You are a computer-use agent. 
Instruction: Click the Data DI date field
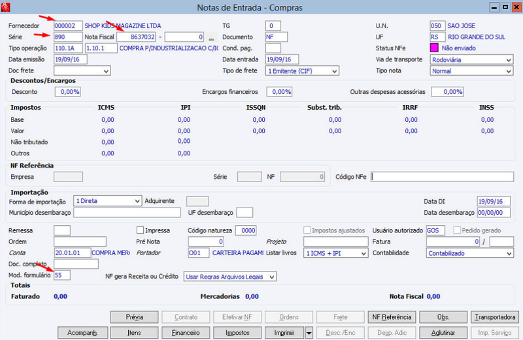click(494, 201)
